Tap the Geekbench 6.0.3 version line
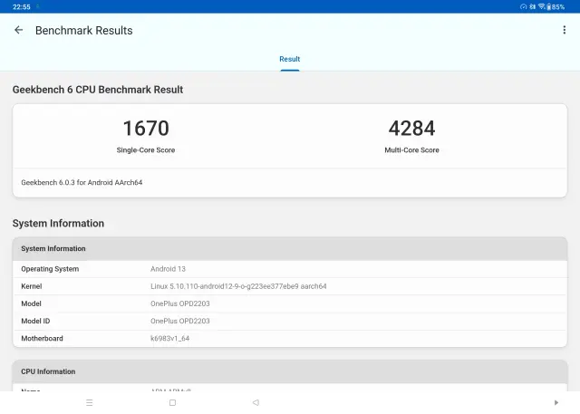Viewport: 580px width, 414px height. (x=82, y=183)
